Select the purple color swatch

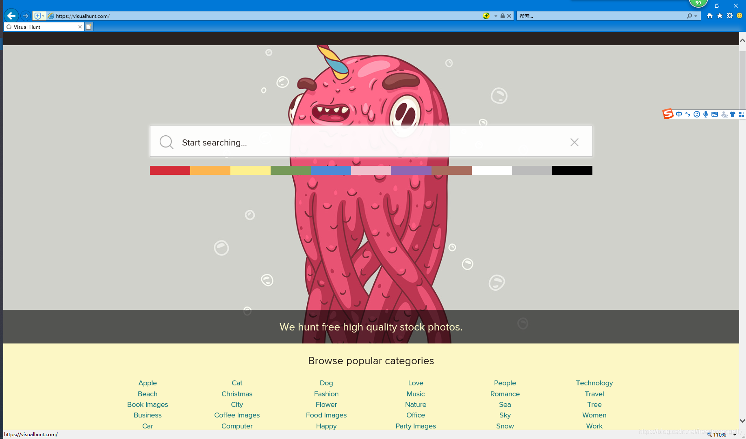411,170
